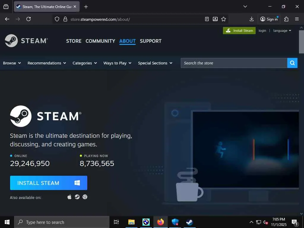304x228 pixels.
Task: Click the muted volume tray icon
Action: [x=265, y=222]
